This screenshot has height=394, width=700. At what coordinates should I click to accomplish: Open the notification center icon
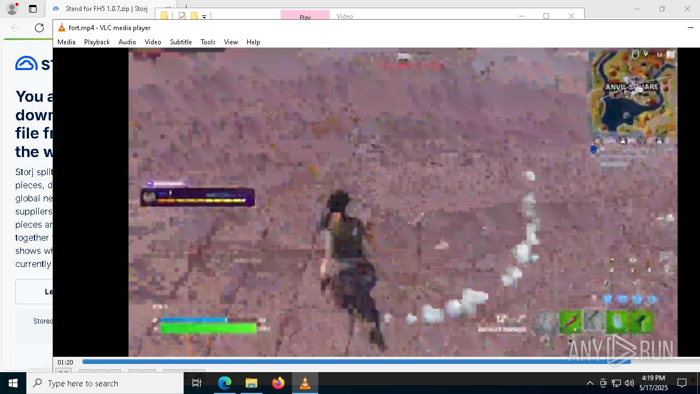coord(682,383)
